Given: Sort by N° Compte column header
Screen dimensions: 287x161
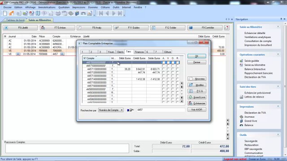Looking at the screenshot, I should (x=96, y=58).
